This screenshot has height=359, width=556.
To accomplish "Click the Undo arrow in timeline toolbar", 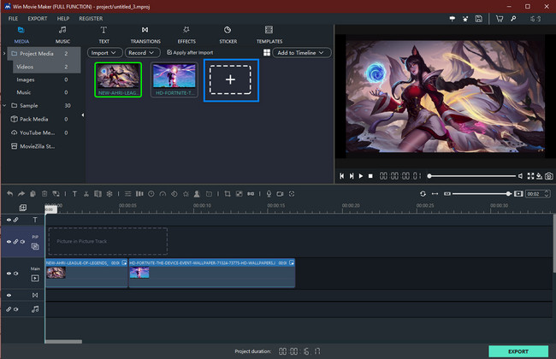I will click(10, 194).
